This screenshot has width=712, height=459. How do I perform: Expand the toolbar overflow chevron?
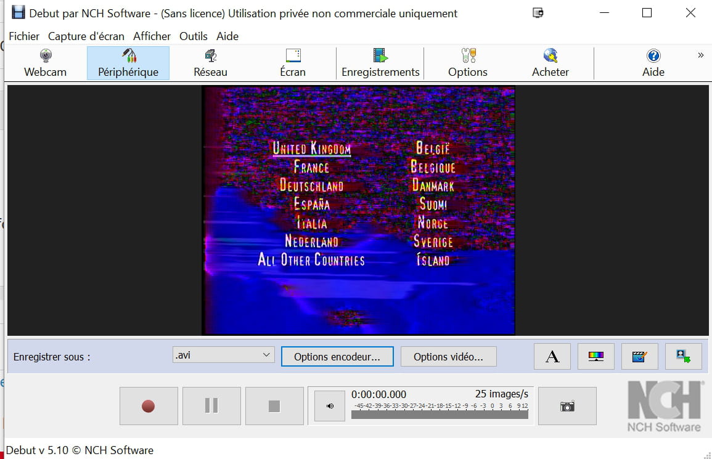(701, 55)
